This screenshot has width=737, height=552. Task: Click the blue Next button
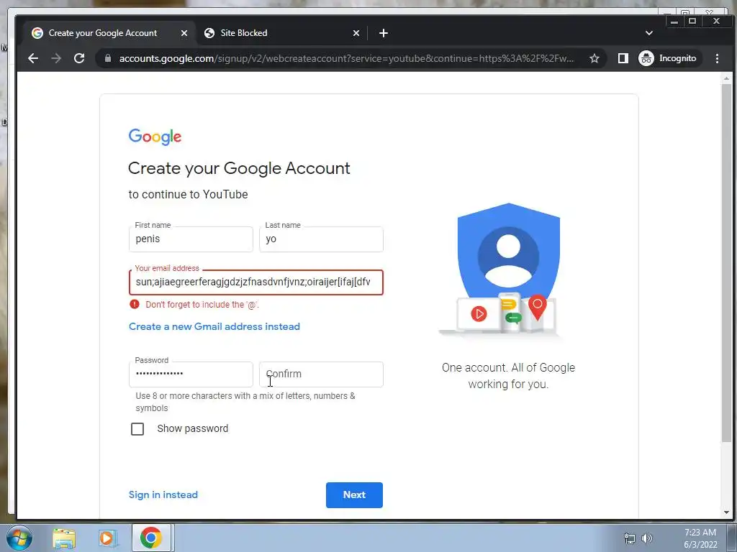pos(354,494)
